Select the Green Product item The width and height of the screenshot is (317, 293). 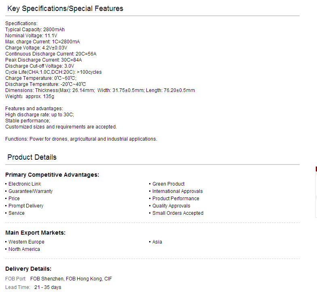pyautogui.click(x=168, y=184)
